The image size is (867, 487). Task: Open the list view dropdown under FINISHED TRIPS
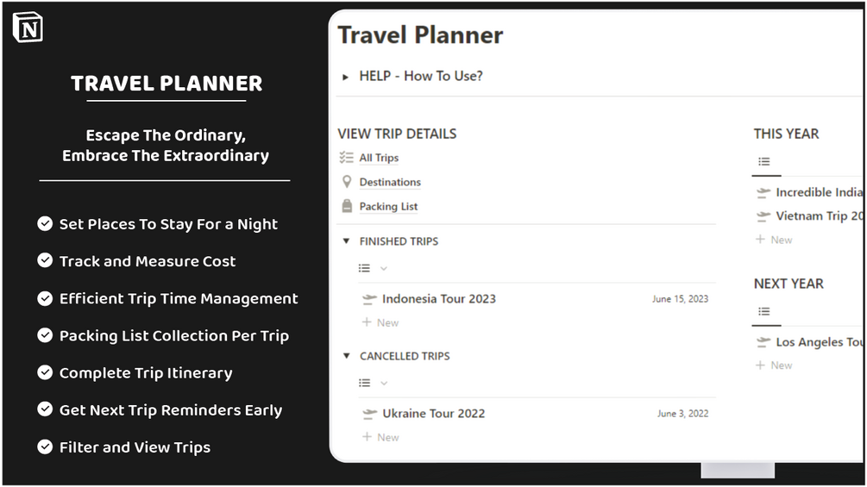tap(384, 269)
